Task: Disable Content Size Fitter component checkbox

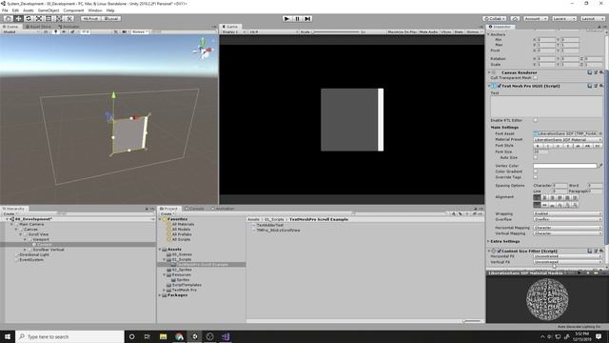Action: click(500, 252)
